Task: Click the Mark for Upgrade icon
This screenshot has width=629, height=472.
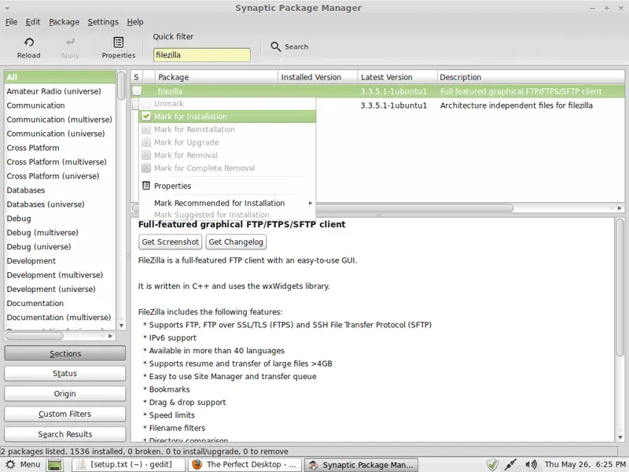Action: [146, 142]
